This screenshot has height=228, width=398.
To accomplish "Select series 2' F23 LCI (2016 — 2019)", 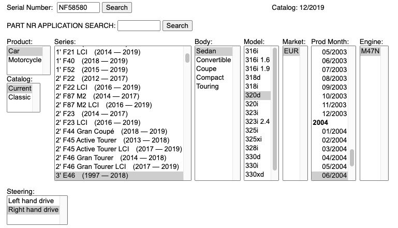I will 120,122.
